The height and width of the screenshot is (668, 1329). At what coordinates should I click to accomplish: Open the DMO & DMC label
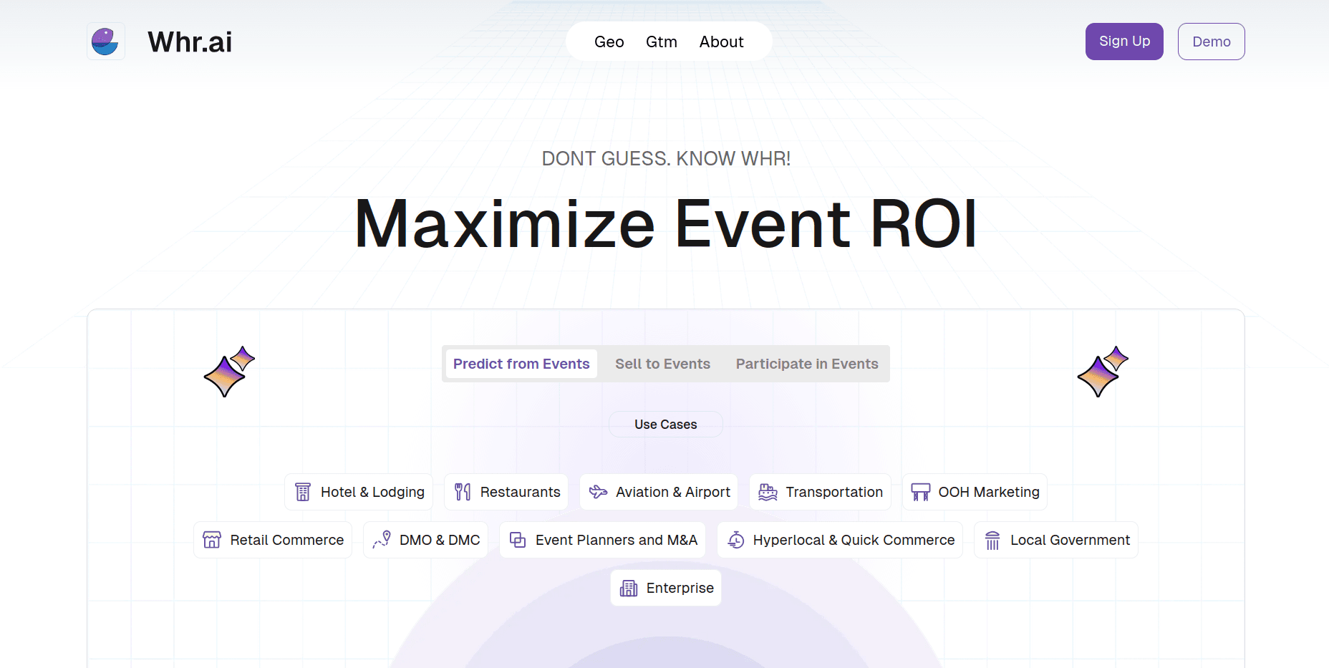pos(440,540)
